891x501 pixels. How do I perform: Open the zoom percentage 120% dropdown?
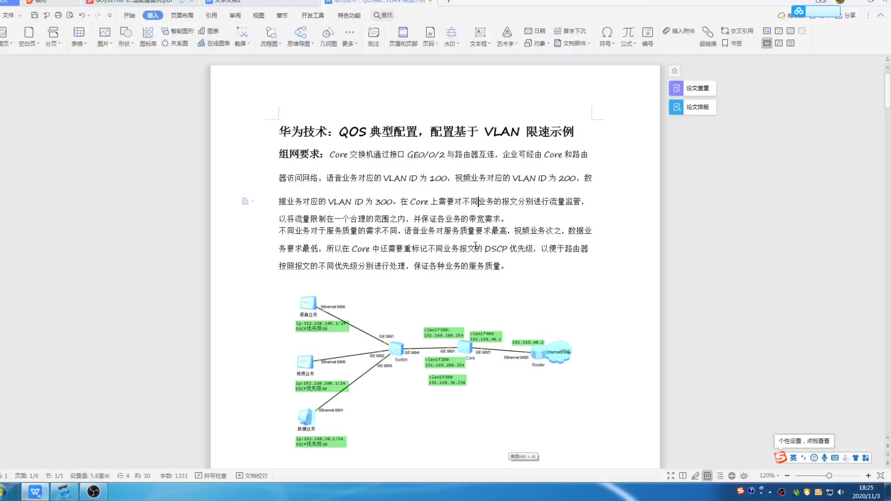[x=769, y=475]
